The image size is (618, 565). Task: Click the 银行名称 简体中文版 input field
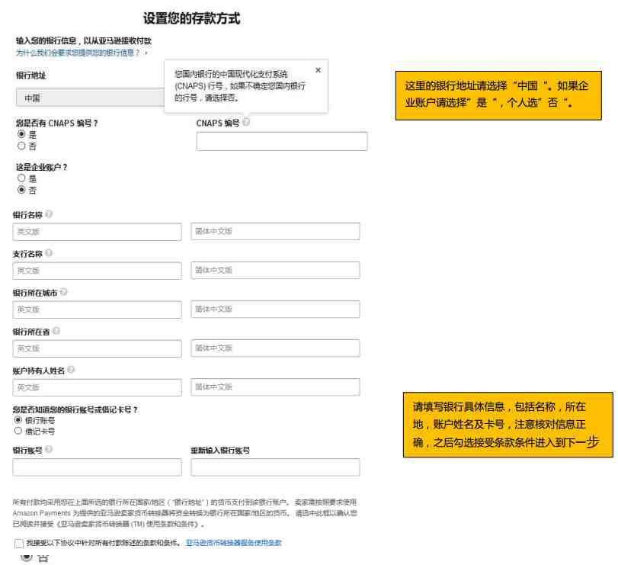pos(276,232)
